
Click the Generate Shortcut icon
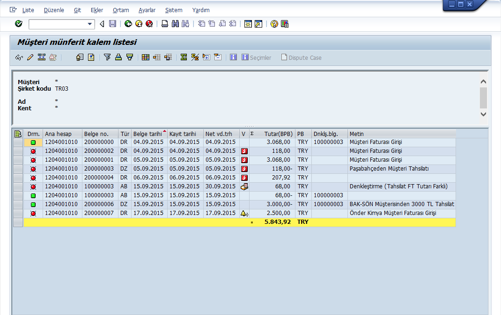tap(258, 23)
